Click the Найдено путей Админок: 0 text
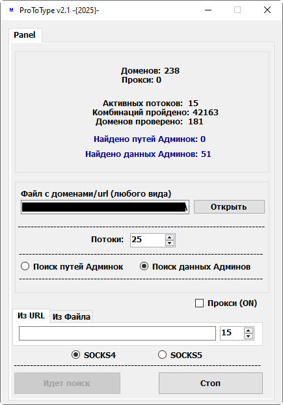This screenshot has height=405, width=283. pos(150,139)
